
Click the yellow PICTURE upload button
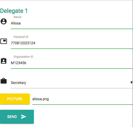point(15,99)
